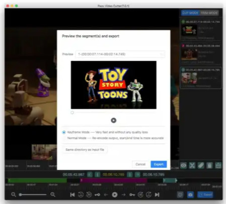Click the forward seconds icon
Viewport: 226px width, 204px height.
click(x=148, y=194)
